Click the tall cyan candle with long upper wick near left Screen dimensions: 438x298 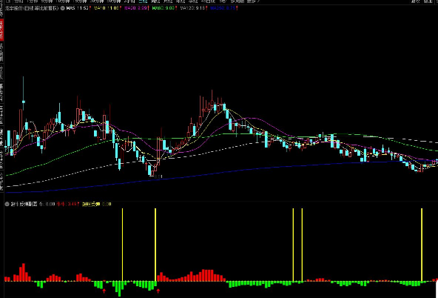tap(24, 93)
